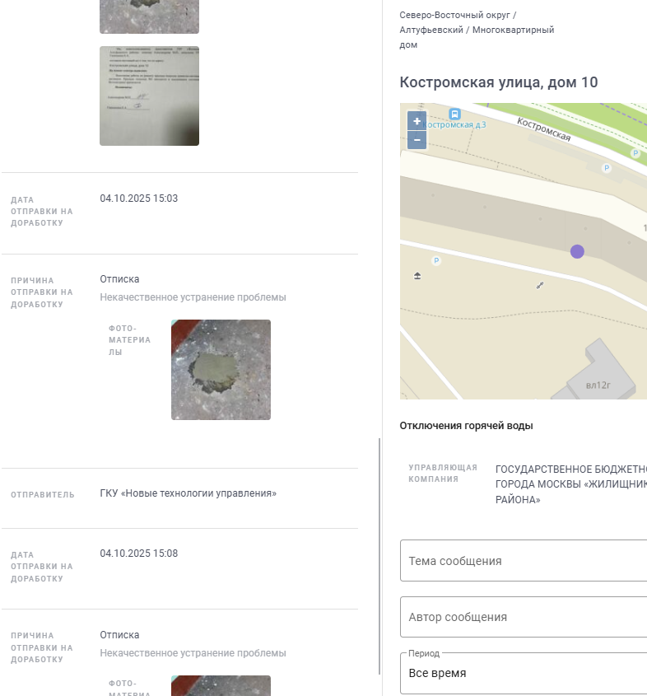
Task: Click Отключения горячей воды heading
Action: [x=466, y=426]
